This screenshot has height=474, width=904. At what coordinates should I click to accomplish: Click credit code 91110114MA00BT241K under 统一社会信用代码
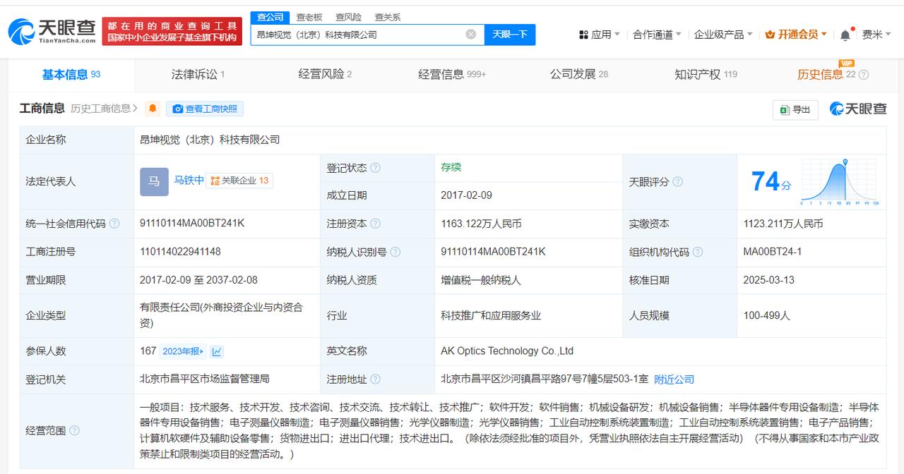click(192, 223)
